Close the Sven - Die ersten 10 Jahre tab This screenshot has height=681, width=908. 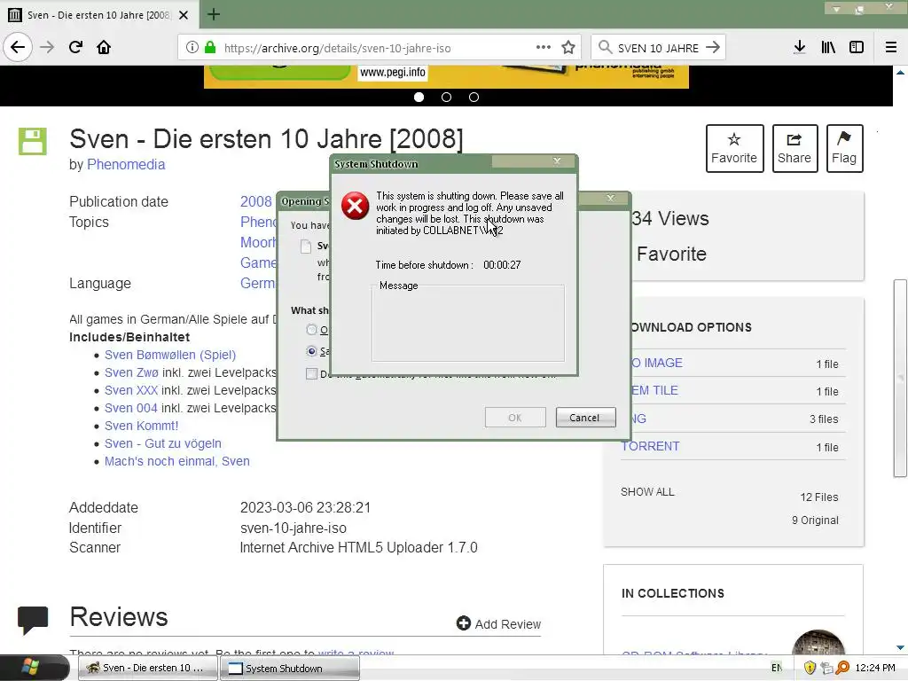click(x=184, y=15)
